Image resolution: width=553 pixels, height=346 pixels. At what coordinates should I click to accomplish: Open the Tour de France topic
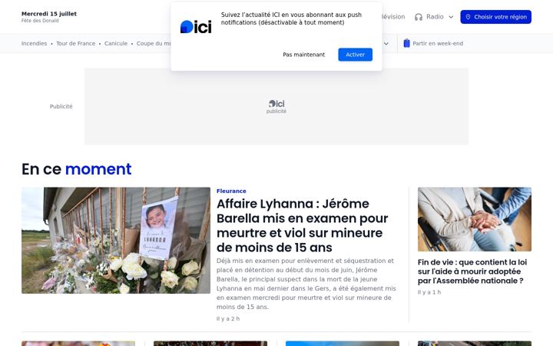coord(75,43)
